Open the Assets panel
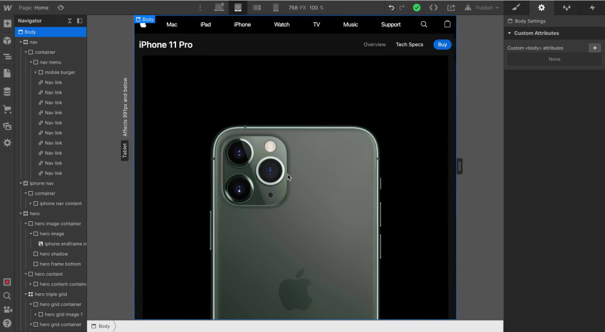The height and width of the screenshot is (332, 605). pos(7,126)
